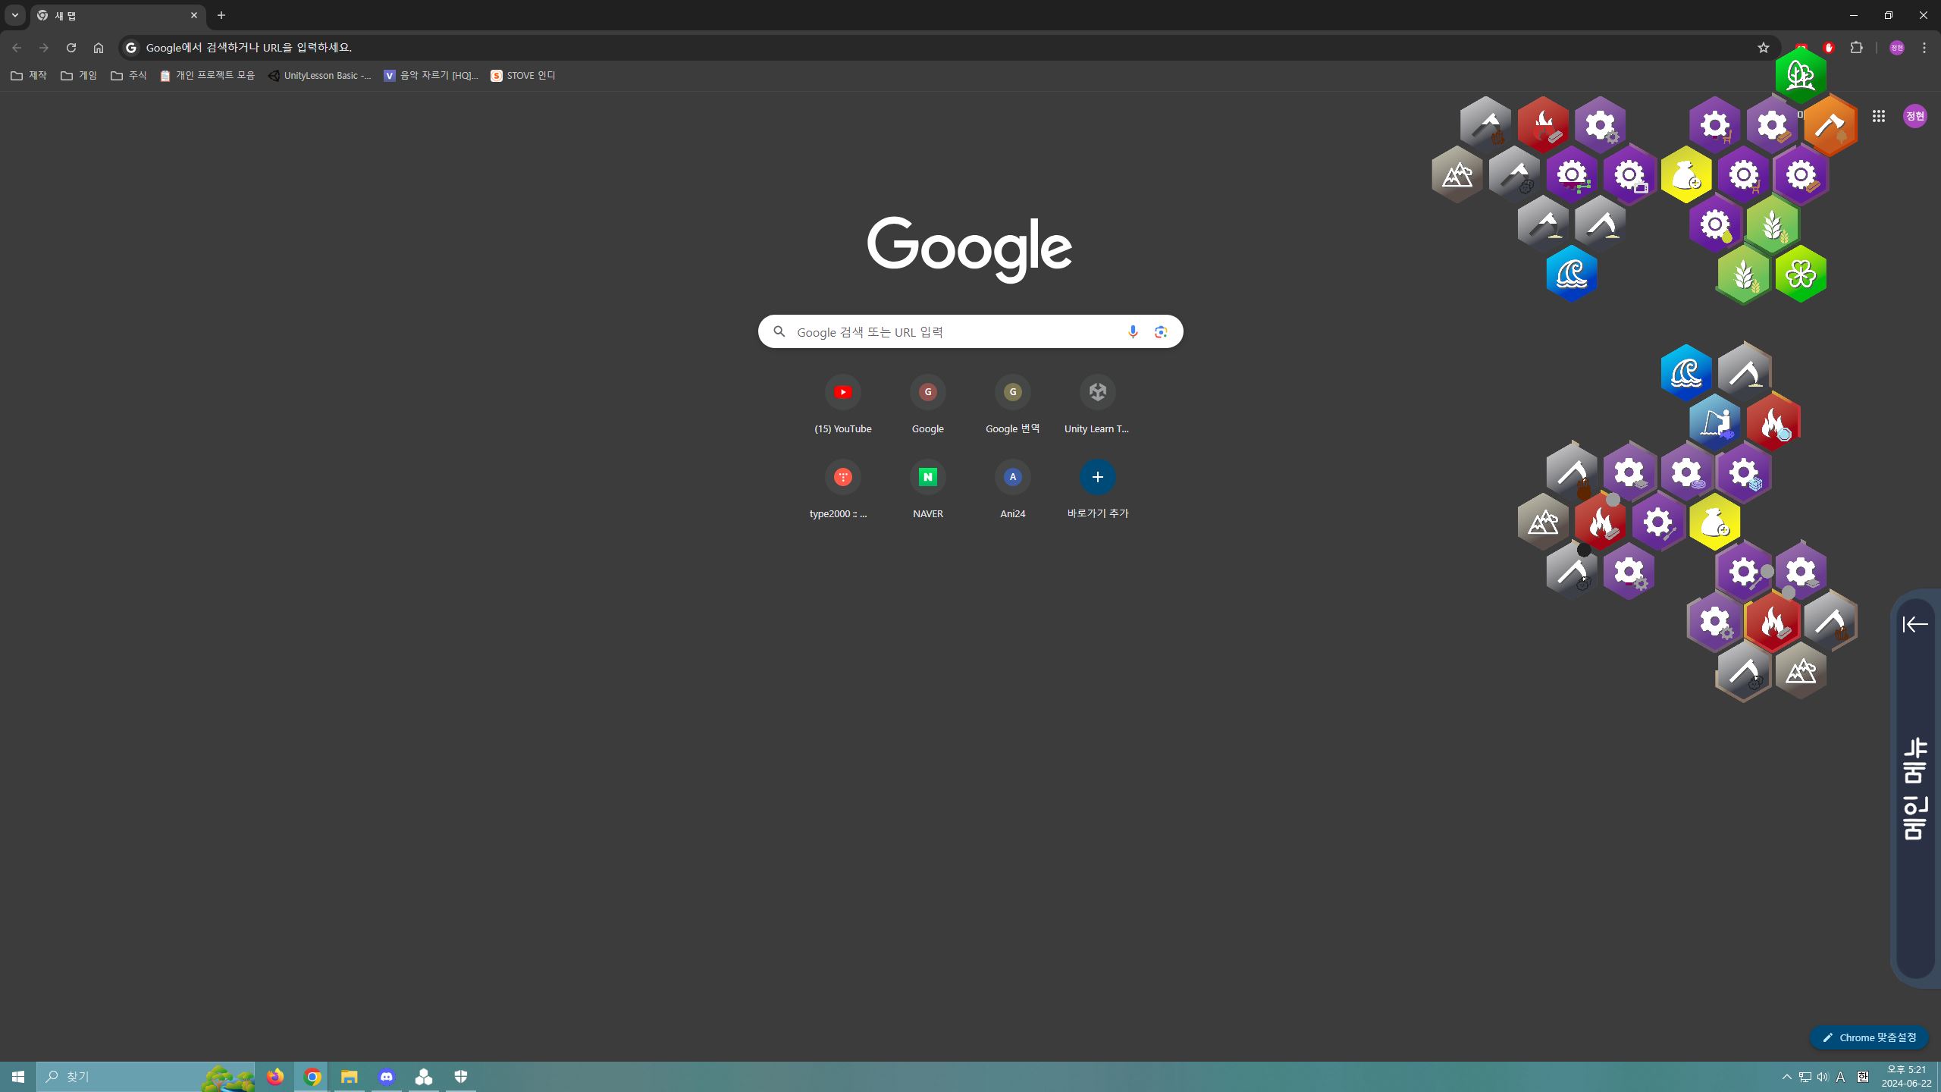Reload the current page

pyautogui.click(x=71, y=48)
